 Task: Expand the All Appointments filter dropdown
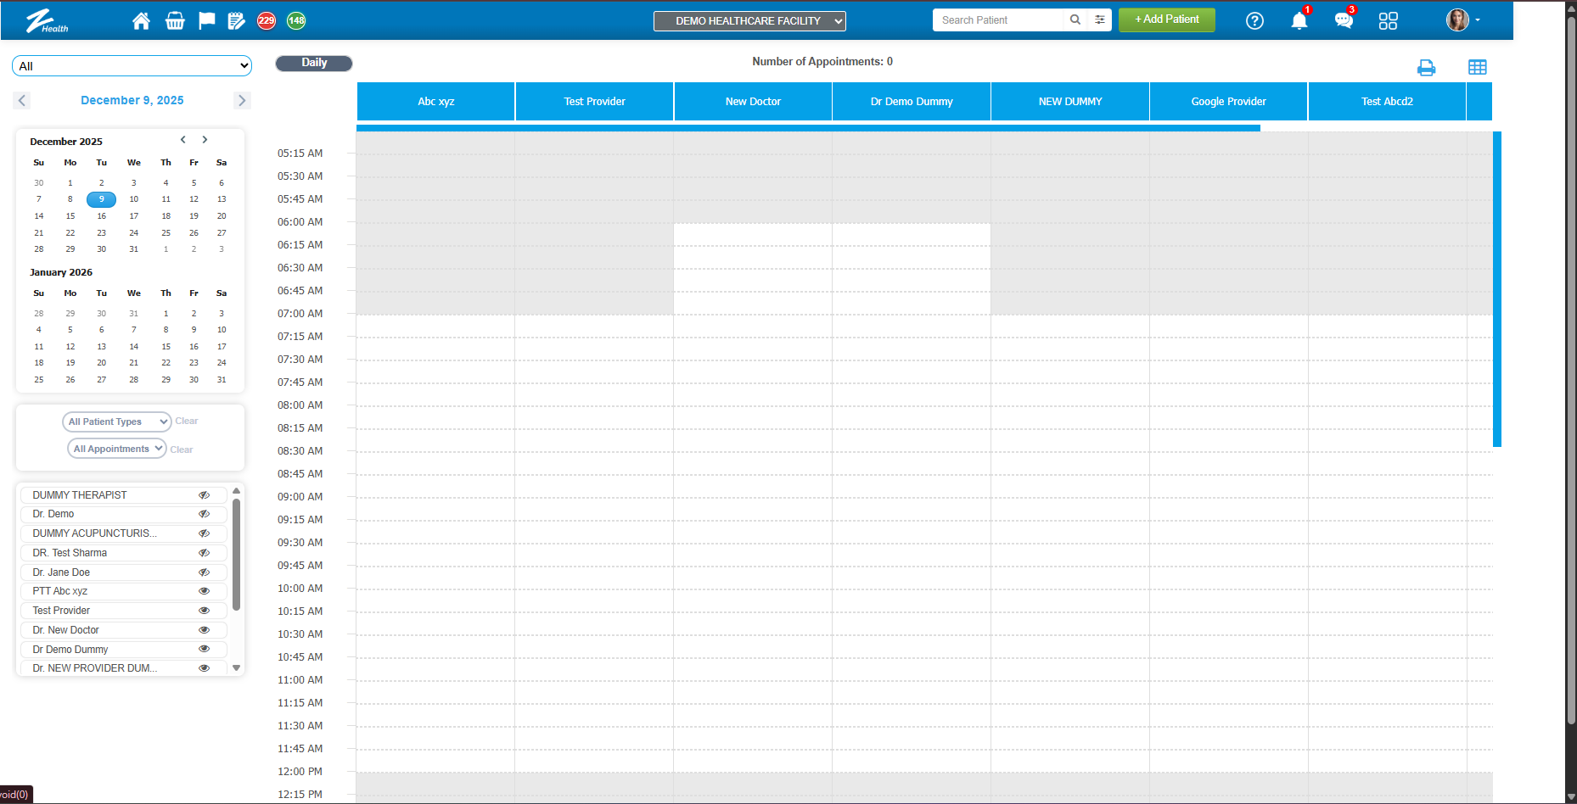click(117, 449)
